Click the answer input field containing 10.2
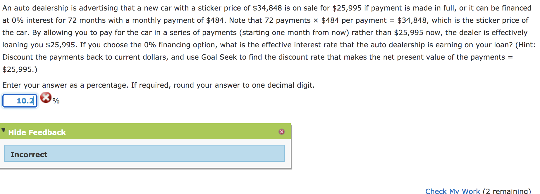 pos(20,101)
